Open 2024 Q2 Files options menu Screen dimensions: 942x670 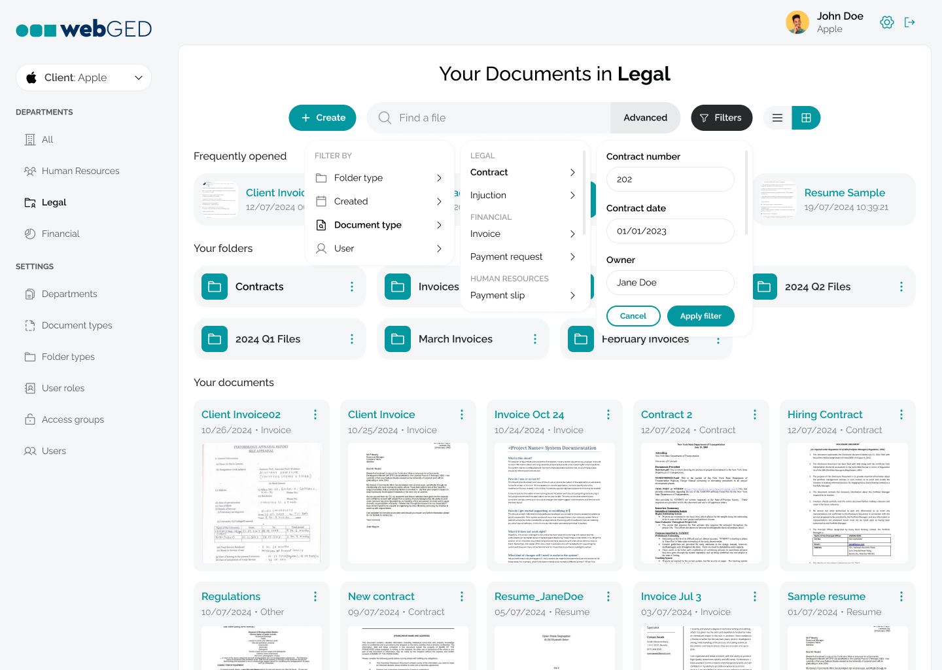coord(901,287)
